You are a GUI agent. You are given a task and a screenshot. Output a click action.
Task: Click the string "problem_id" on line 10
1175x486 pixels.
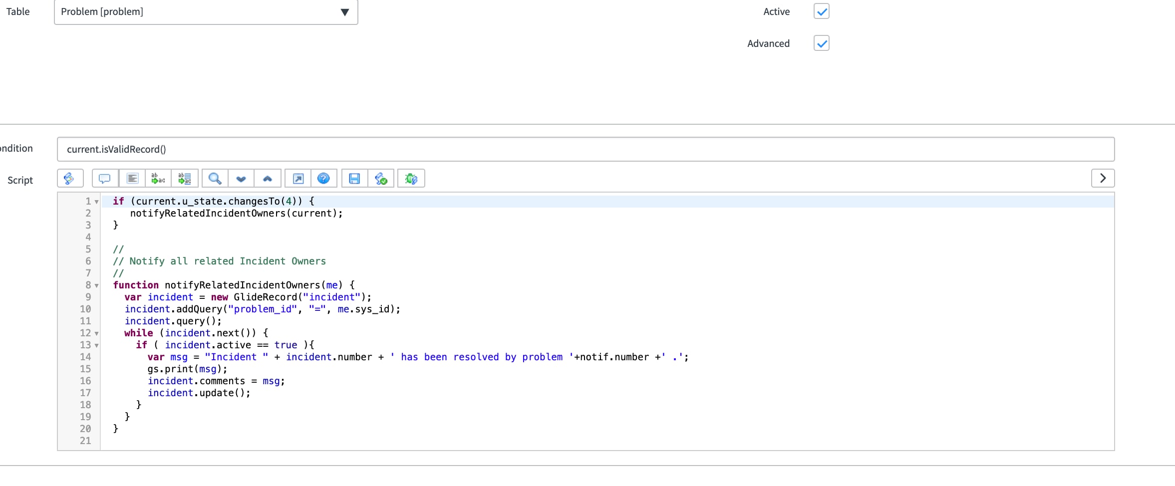click(x=263, y=309)
